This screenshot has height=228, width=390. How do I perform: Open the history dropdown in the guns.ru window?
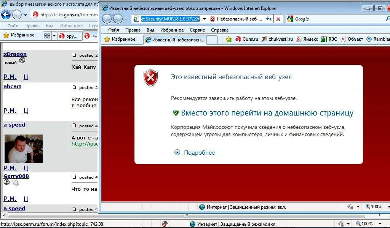(25, 15)
